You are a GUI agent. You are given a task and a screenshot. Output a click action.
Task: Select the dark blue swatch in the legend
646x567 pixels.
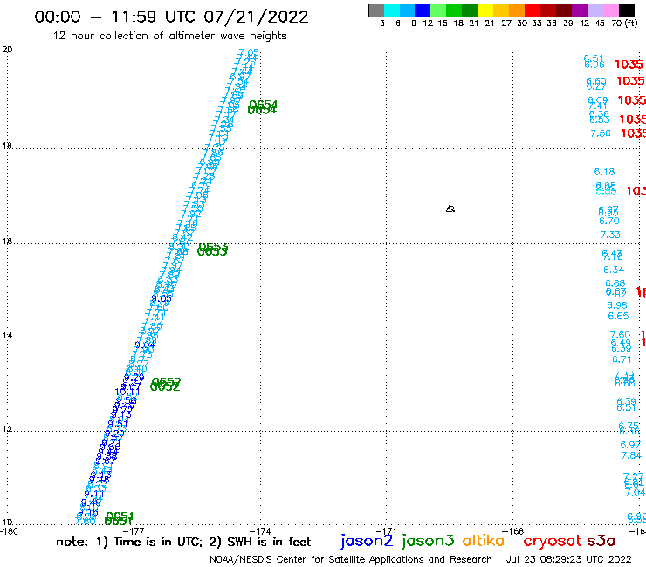pyautogui.click(x=423, y=10)
